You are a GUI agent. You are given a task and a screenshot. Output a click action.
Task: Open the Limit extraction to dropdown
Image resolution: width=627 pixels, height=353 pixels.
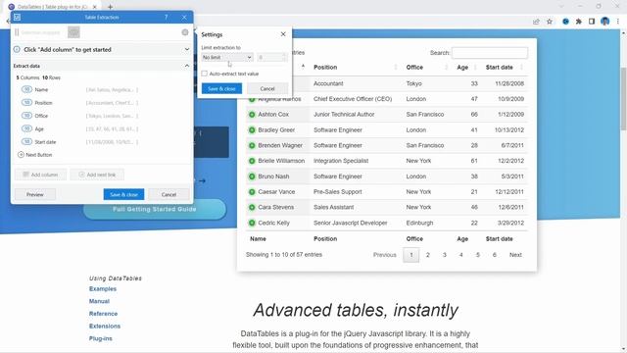[227, 57]
